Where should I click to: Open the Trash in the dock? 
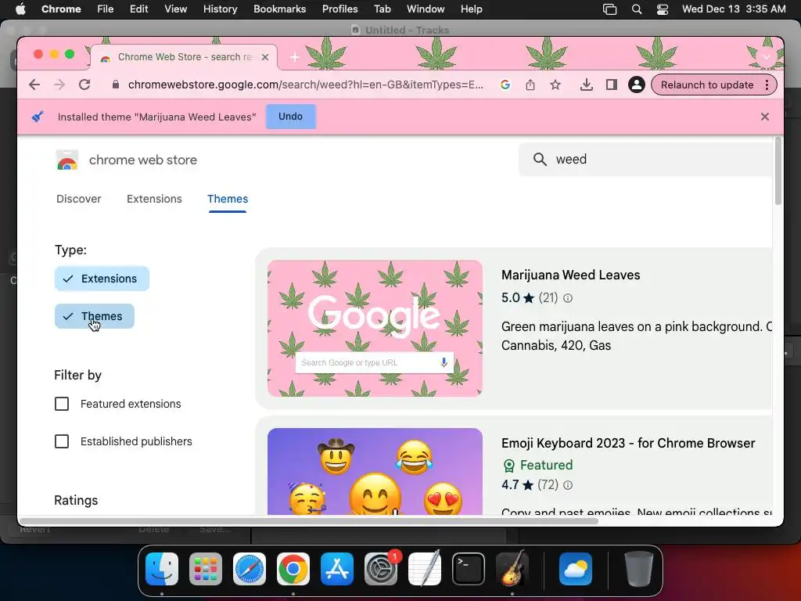pyautogui.click(x=638, y=569)
